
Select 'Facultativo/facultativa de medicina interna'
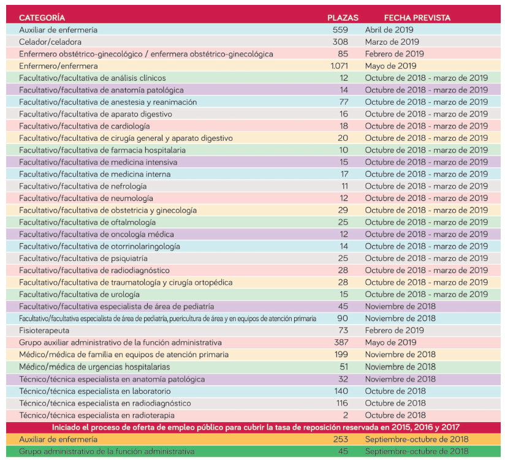[x=94, y=174]
